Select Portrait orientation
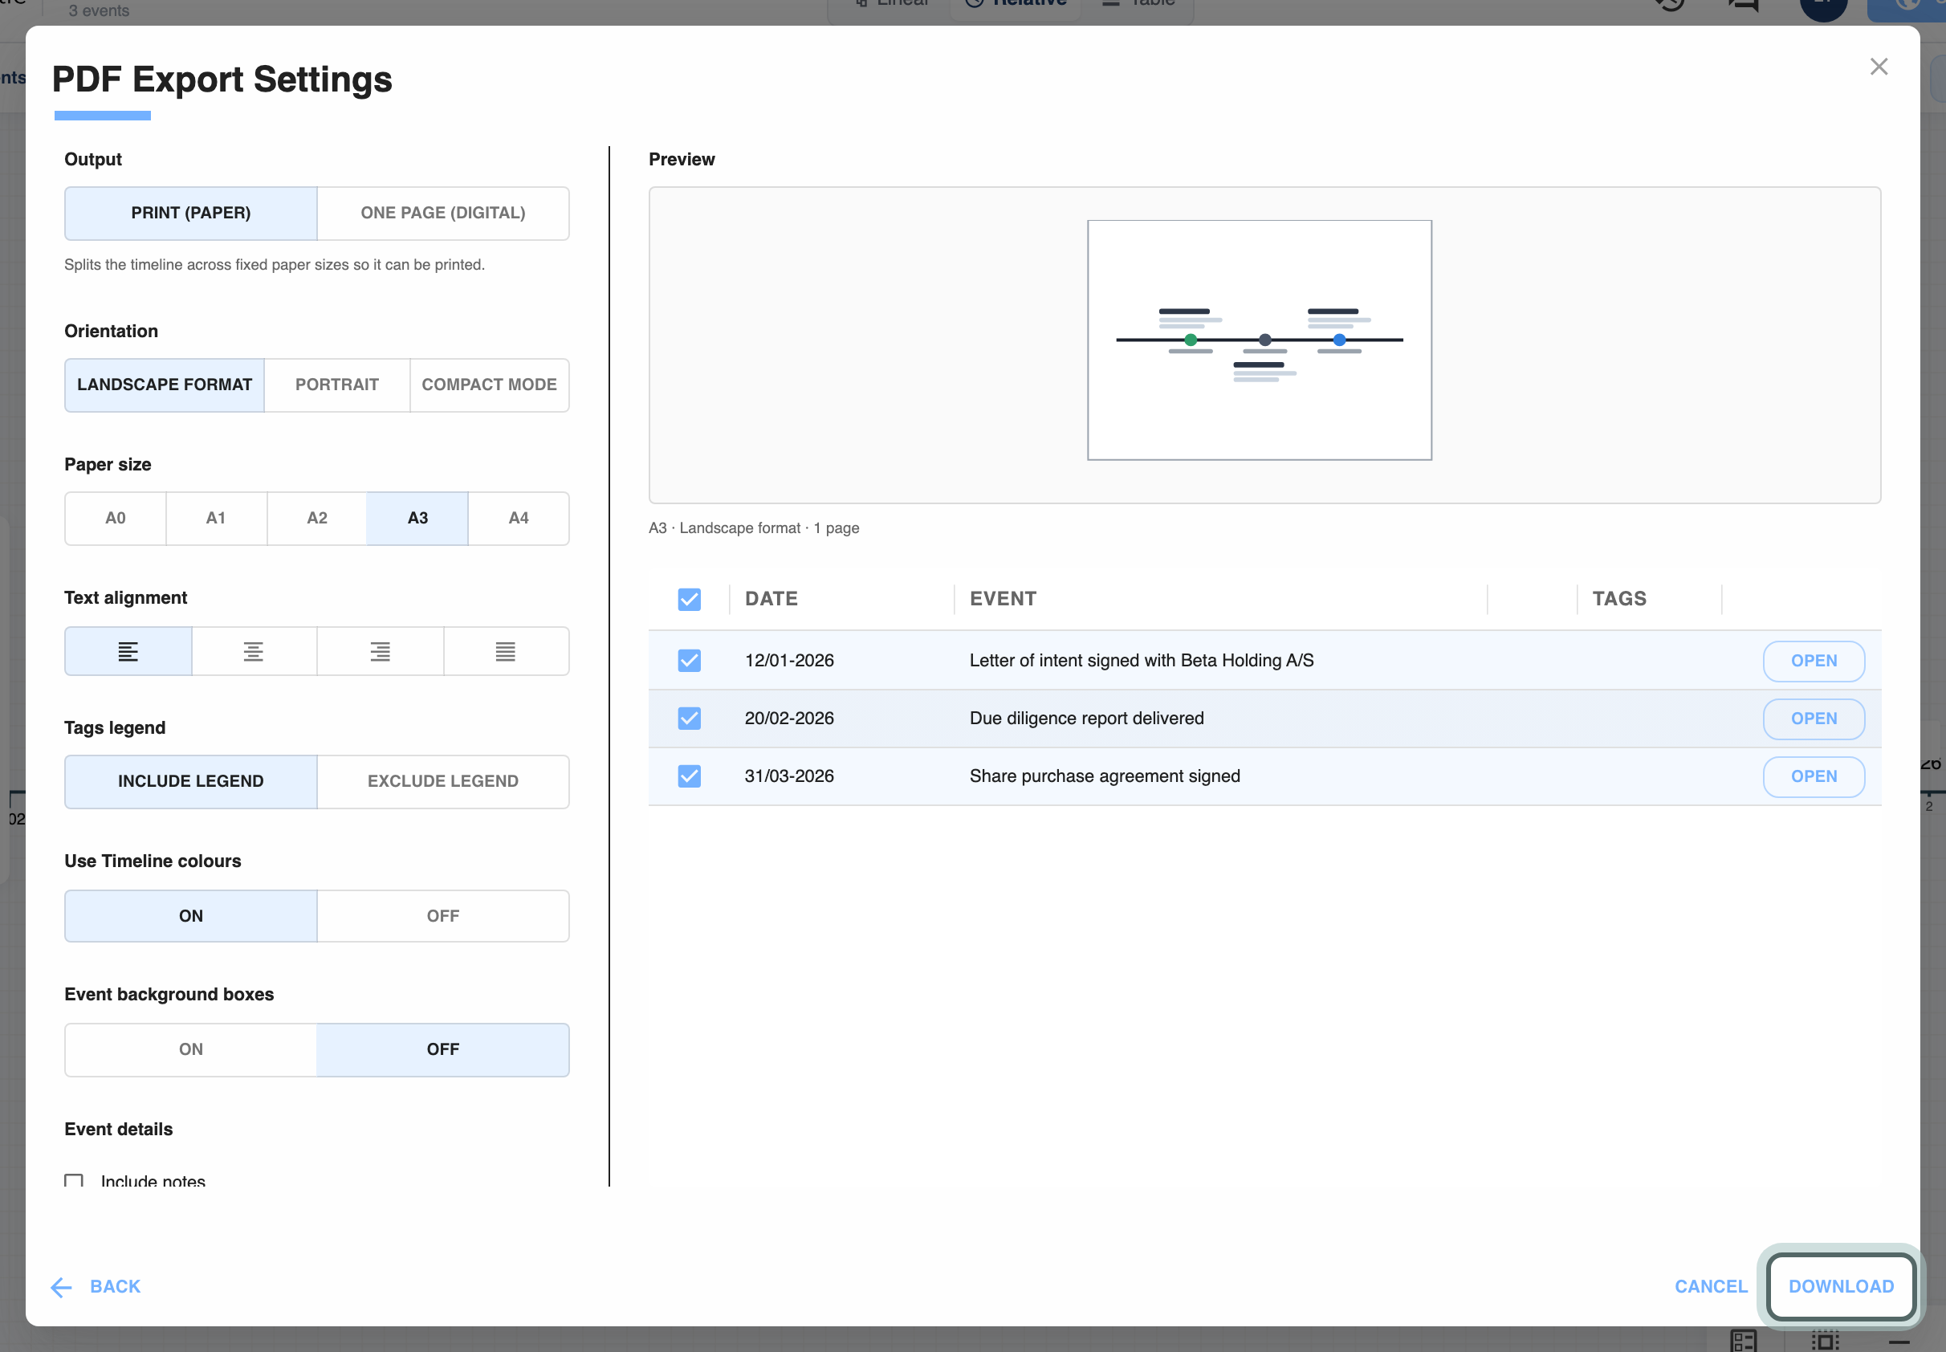This screenshot has height=1352, width=1946. (337, 385)
